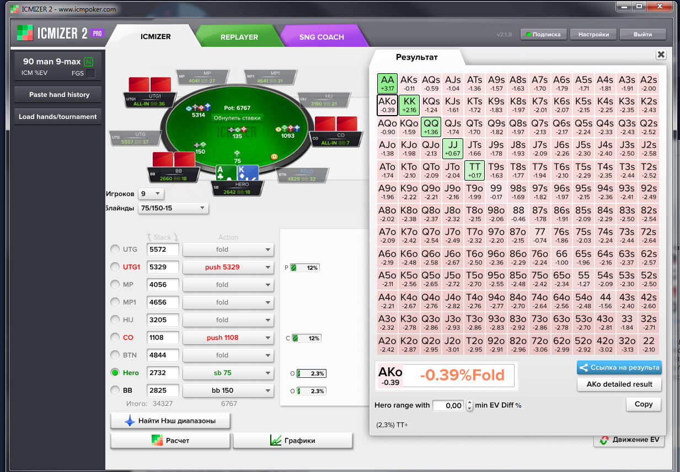Adjust the BB row O 2.3% slider

click(x=312, y=391)
